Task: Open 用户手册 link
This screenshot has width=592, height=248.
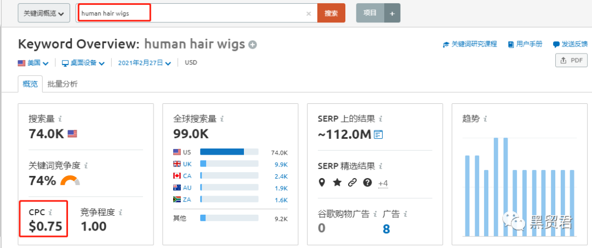Action: coord(525,44)
